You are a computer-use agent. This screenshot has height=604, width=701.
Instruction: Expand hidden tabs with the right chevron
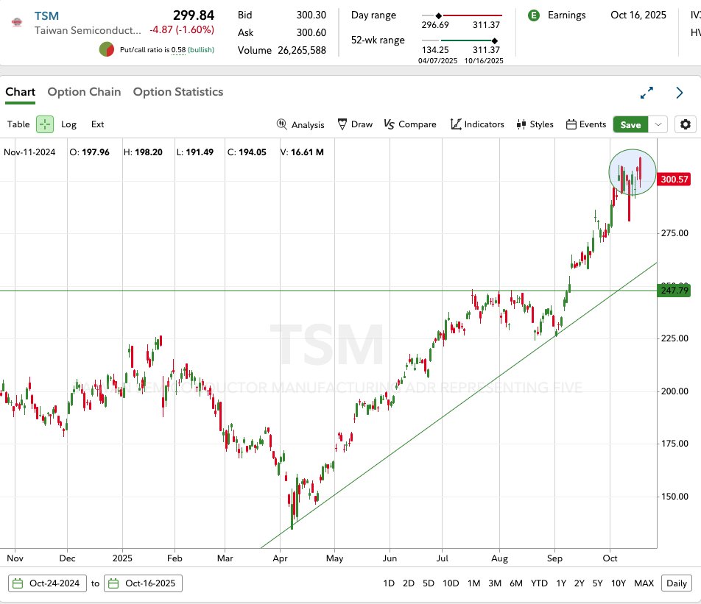(680, 93)
